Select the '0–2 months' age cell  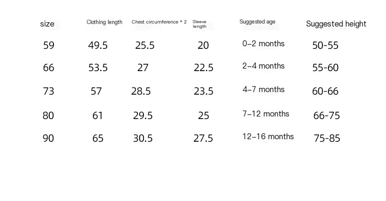tap(263, 44)
